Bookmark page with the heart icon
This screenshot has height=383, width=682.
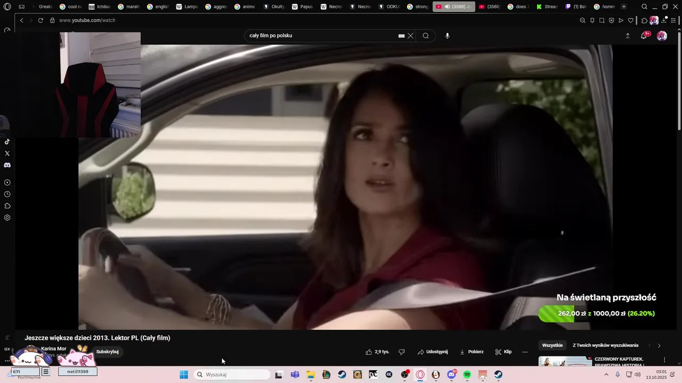[x=631, y=20]
